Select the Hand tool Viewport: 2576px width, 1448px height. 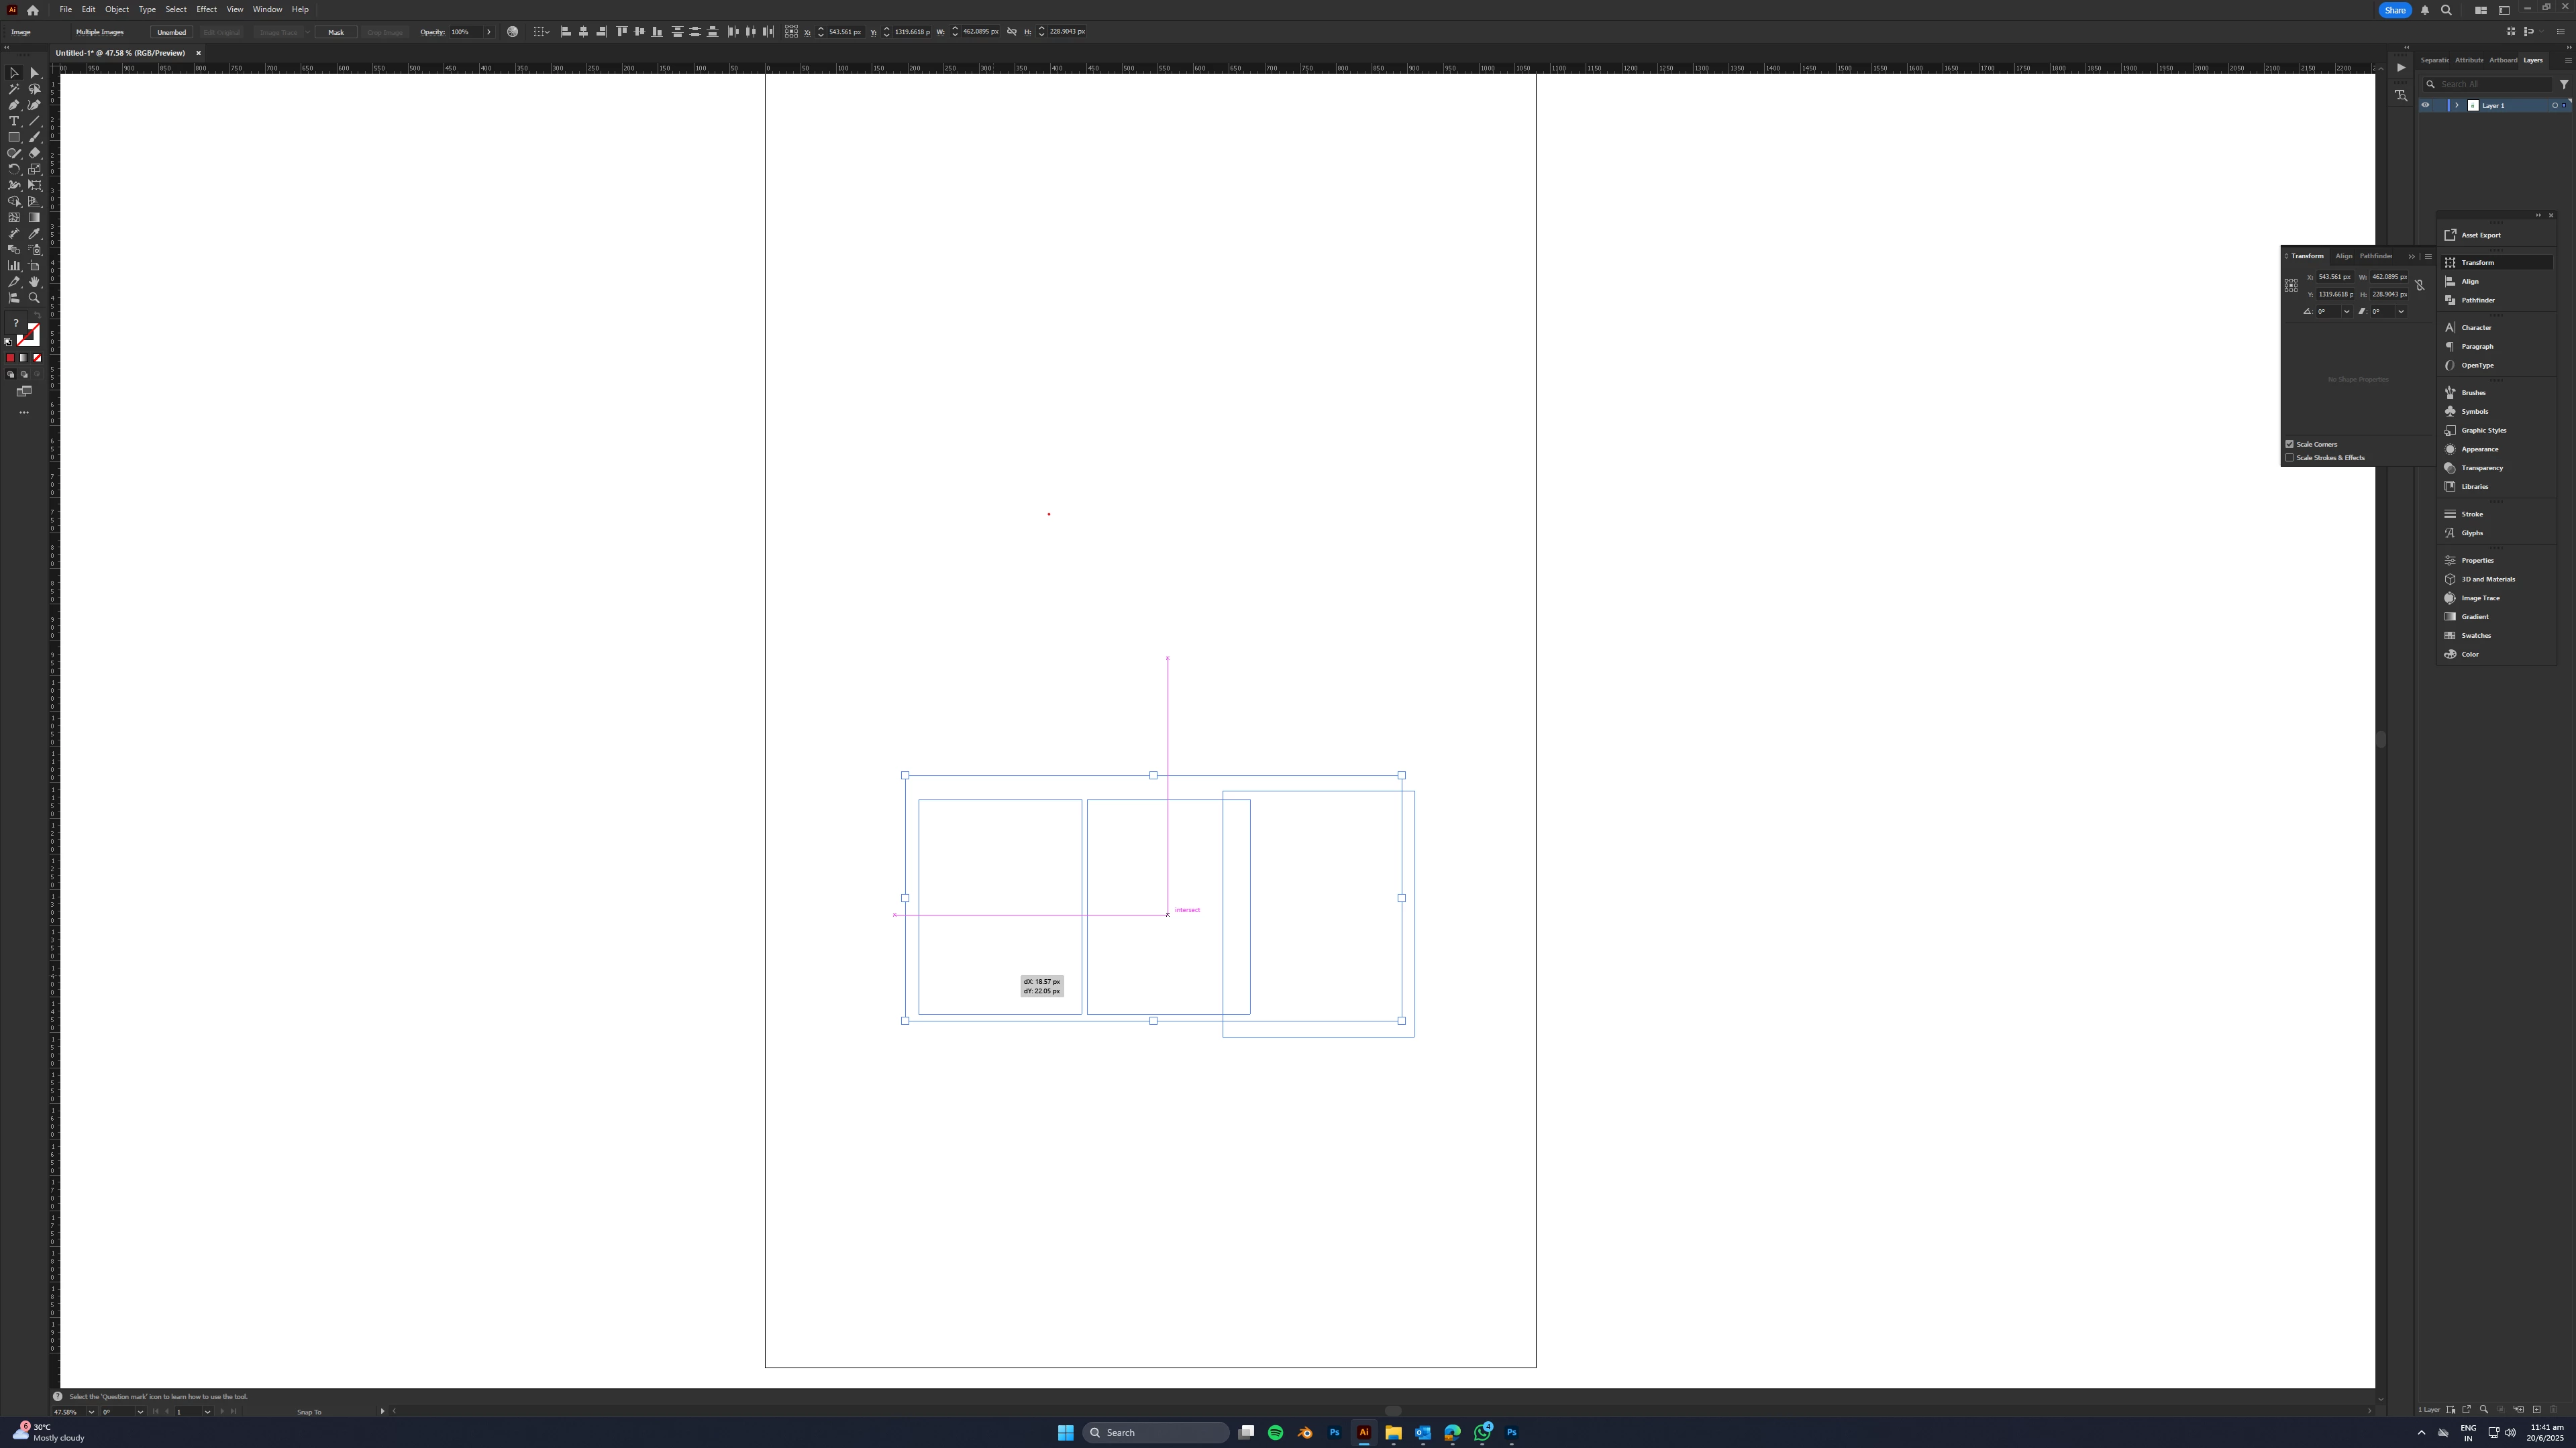(x=34, y=282)
